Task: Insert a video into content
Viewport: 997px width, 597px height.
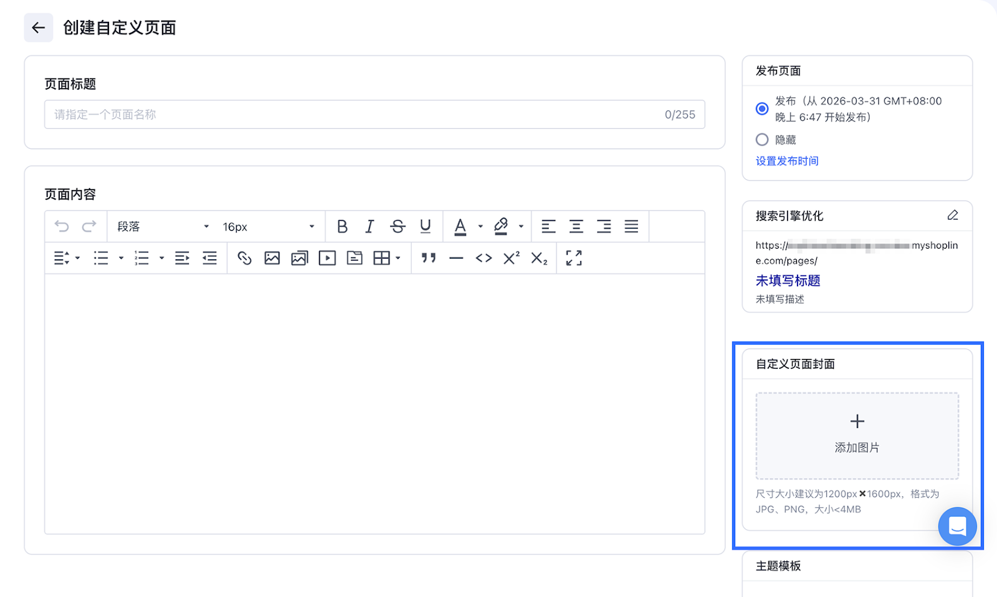Action: [x=327, y=258]
